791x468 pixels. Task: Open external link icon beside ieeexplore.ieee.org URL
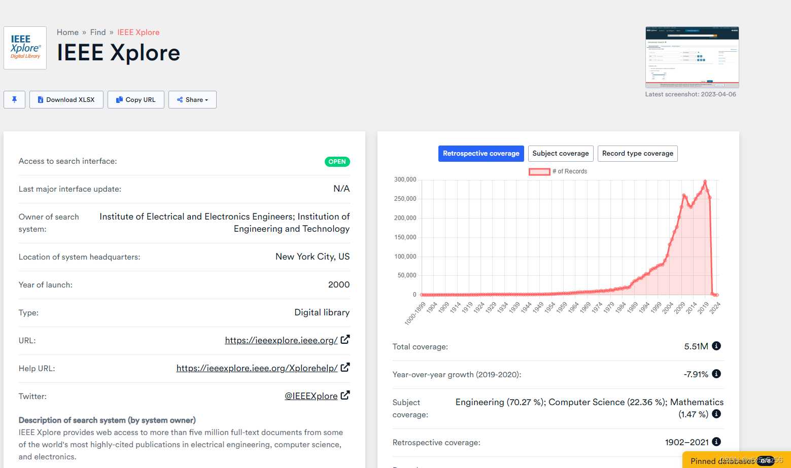345,340
